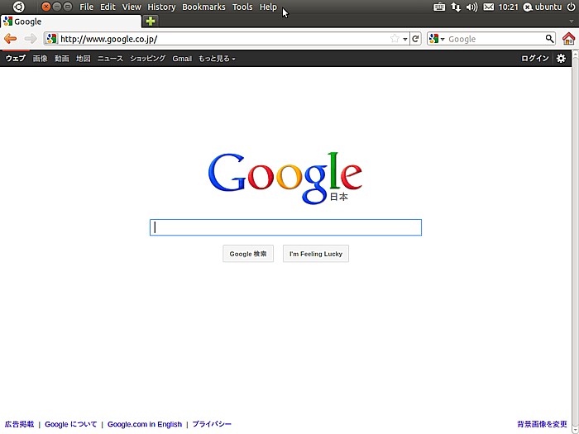Open Google settings gear icon
The width and height of the screenshot is (579, 434).
pos(561,59)
